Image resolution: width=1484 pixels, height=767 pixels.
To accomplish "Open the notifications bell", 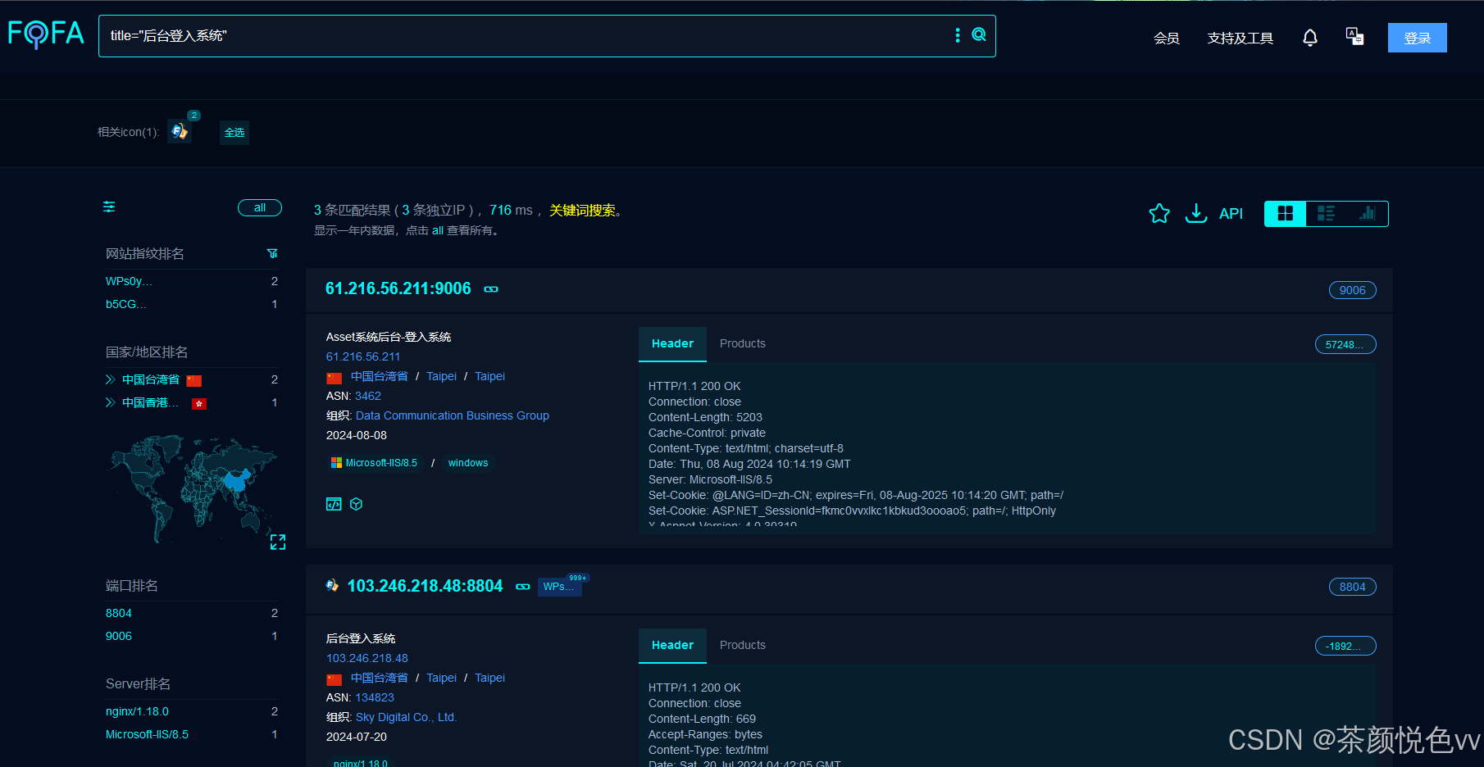I will tap(1310, 38).
